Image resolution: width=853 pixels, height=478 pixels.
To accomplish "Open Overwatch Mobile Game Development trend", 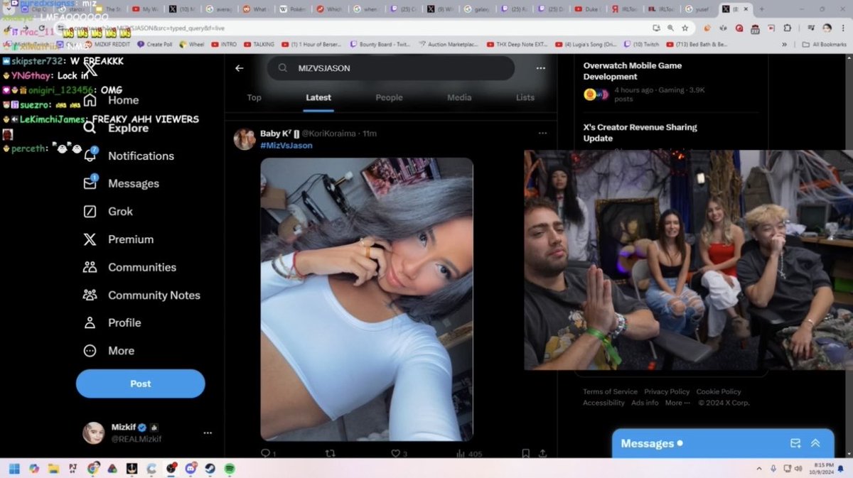I will tap(633, 71).
